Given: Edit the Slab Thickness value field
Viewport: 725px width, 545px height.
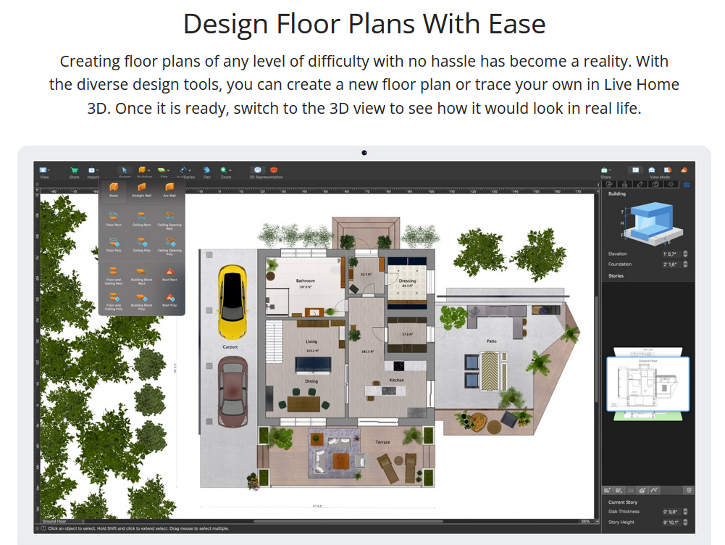Looking at the screenshot, I should (672, 512).
